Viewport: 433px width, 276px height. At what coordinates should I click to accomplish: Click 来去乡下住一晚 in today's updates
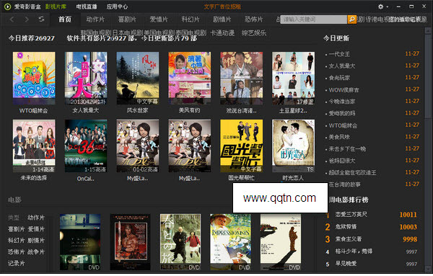347,149
